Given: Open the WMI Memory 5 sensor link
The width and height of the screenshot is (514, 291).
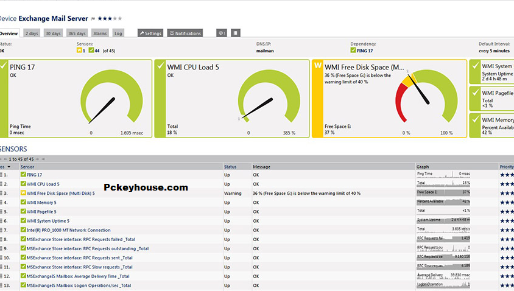Looking at the screenshot, I should pos(41,203).
